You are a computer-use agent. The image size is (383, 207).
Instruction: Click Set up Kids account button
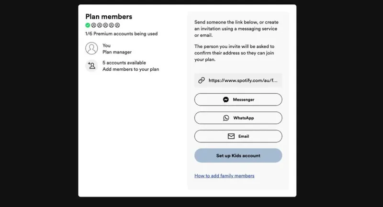pyautogui.click(x=238, y=155)
